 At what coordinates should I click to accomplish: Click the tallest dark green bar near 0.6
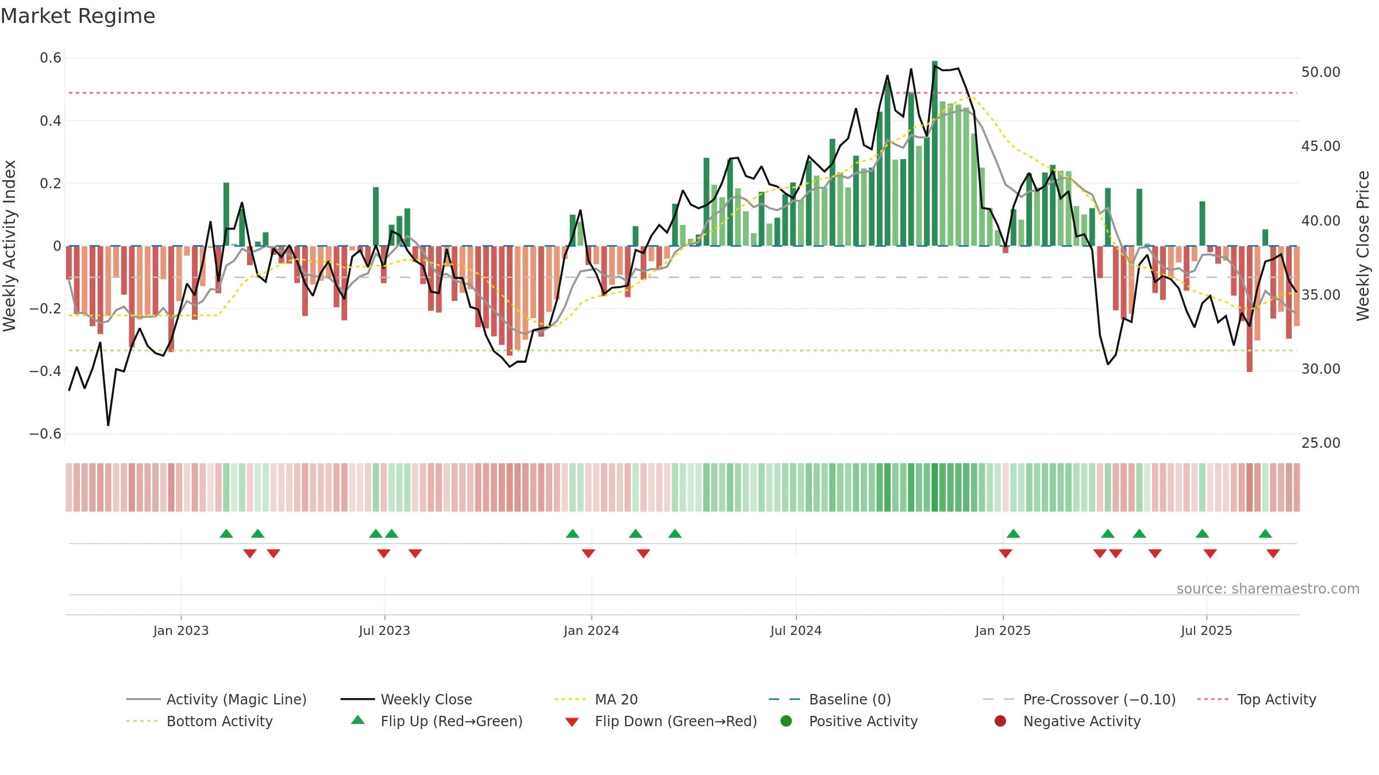pyautogui.click(x=935, y=153)
